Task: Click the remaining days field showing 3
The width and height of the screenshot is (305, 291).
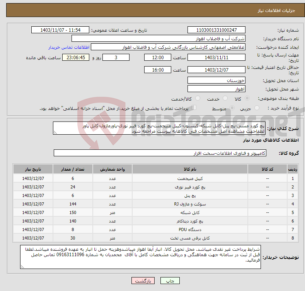Action: tap(116, 57)
